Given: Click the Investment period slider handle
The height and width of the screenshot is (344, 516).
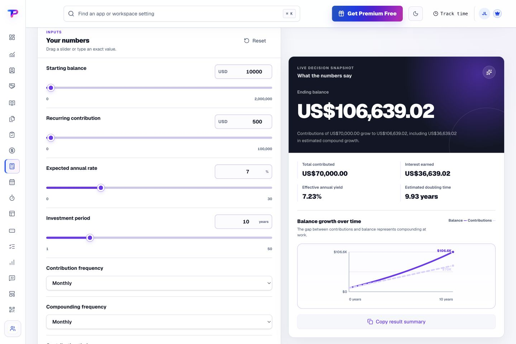Looking at the screenshot, I should [90, 238].
